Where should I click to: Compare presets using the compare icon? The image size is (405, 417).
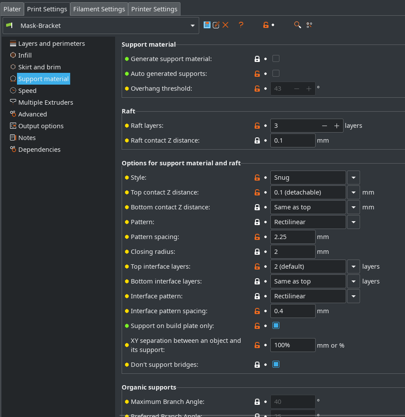309,25
